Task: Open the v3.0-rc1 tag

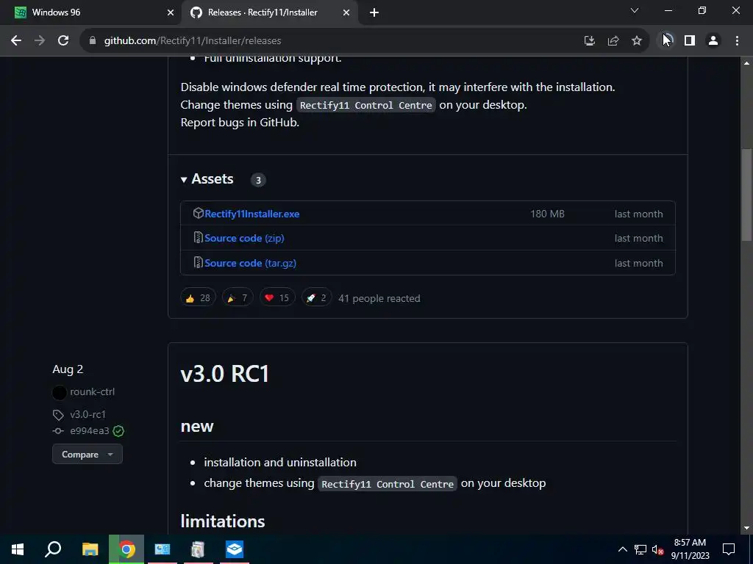Action: 88,414
